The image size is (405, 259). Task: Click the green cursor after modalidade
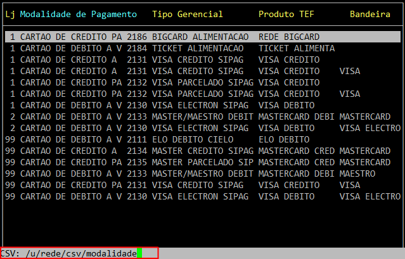point(139,253)
